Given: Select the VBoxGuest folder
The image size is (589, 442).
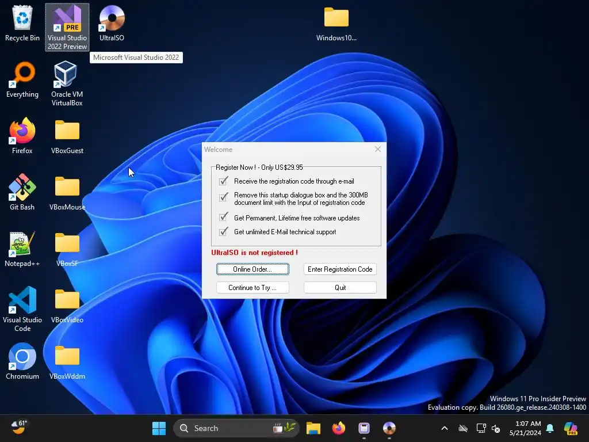Looking at the screenshot, I should (67, 136).
